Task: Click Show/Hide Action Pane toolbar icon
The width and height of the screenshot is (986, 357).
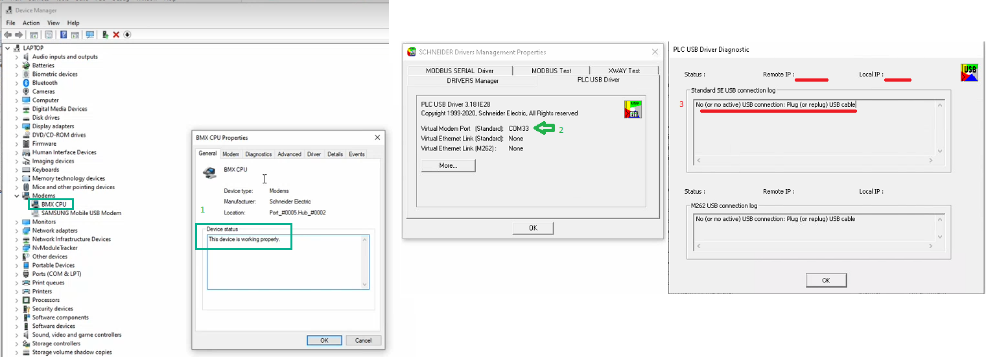Action: coord(75,35)
